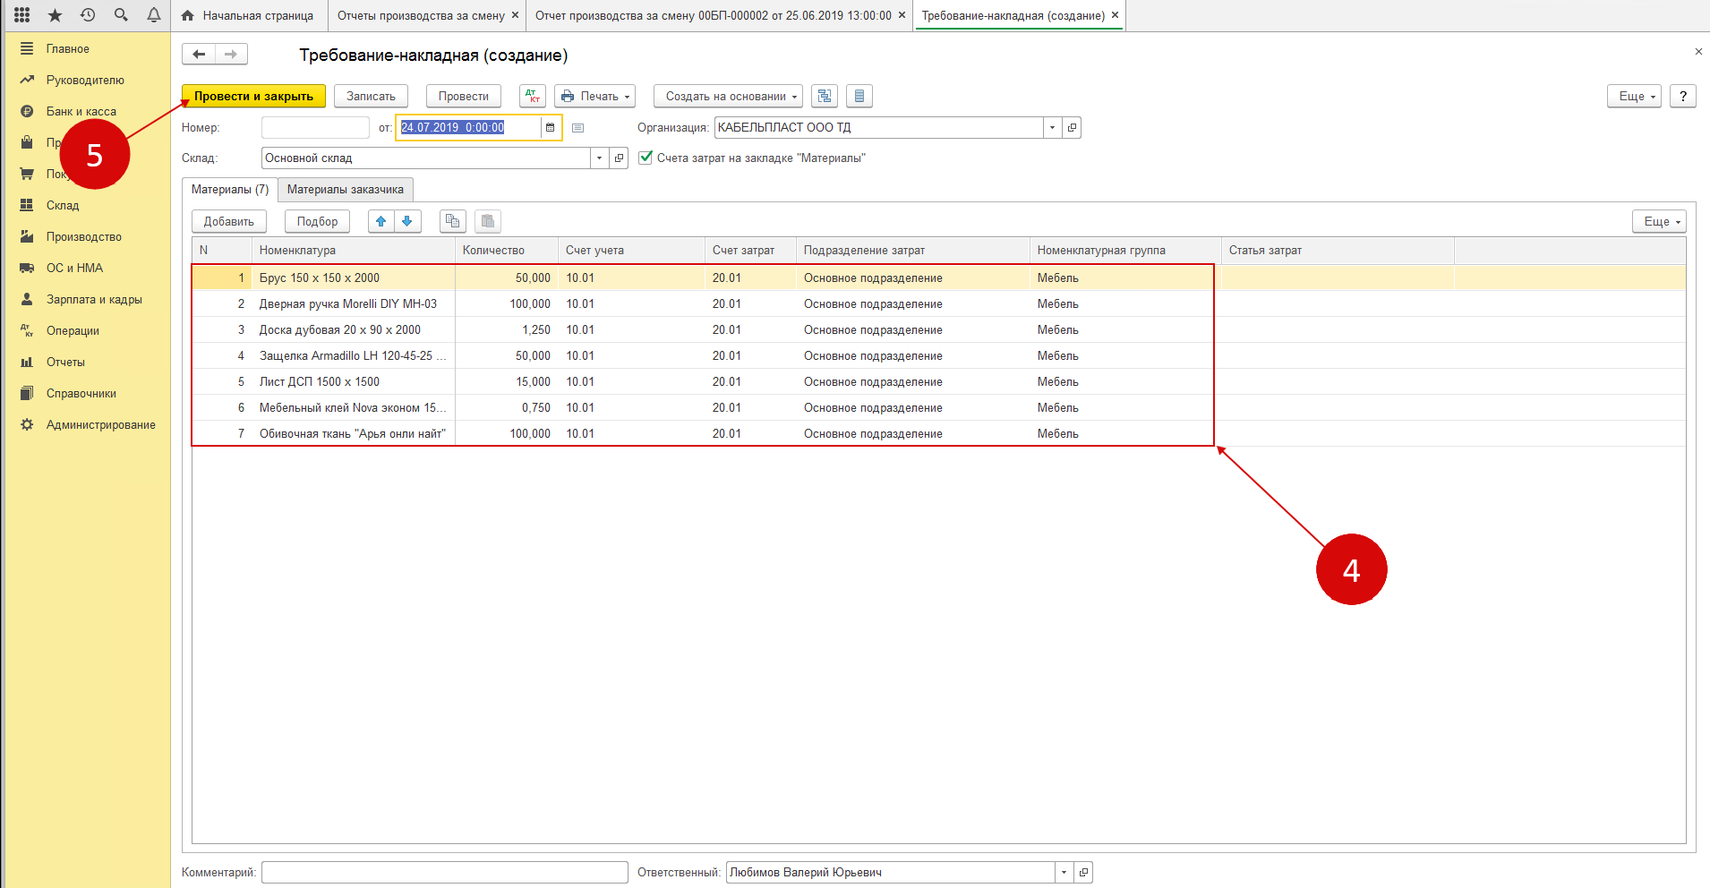The image size is (1710, 888).
Task: Click Количество column header
Action: point(507,250)
